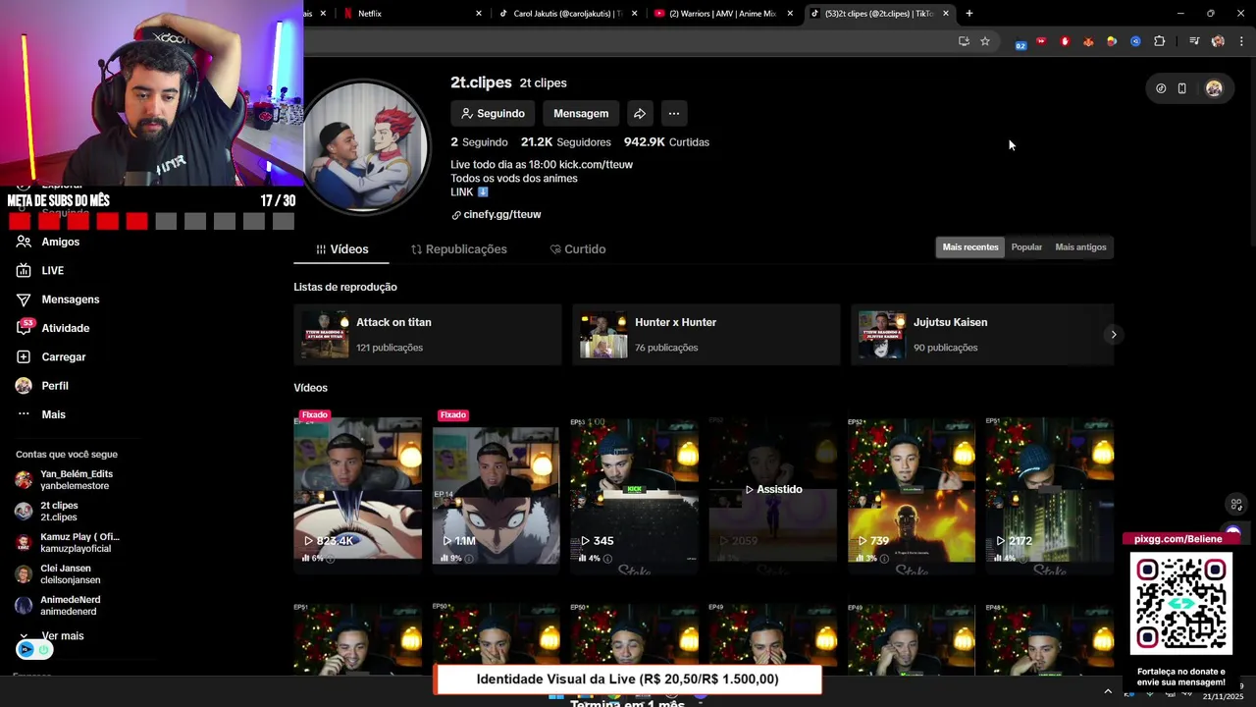This screenshot has width=1256, height=707.
Task: Bookmark this page with the star icon
Action: (x=985, y=41)
